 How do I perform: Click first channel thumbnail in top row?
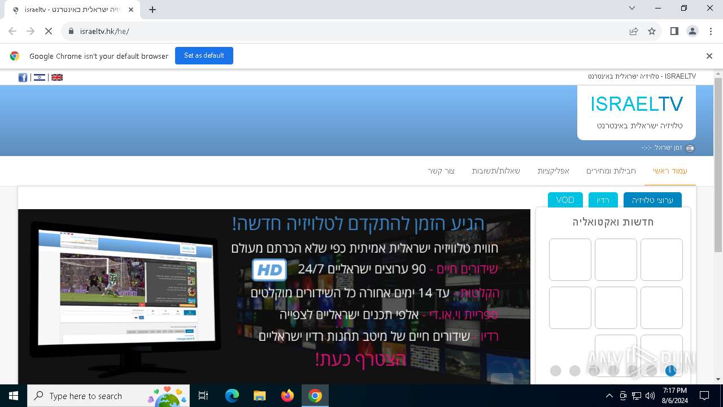[661, 259]
